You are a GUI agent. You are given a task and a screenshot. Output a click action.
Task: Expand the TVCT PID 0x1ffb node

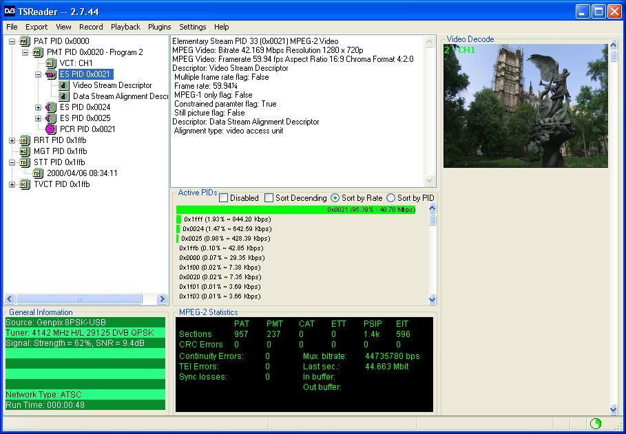pos(12,184)
